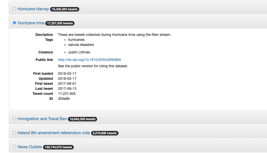
Task: Open the News Outlets dataset link
Action: coord(29,147)
